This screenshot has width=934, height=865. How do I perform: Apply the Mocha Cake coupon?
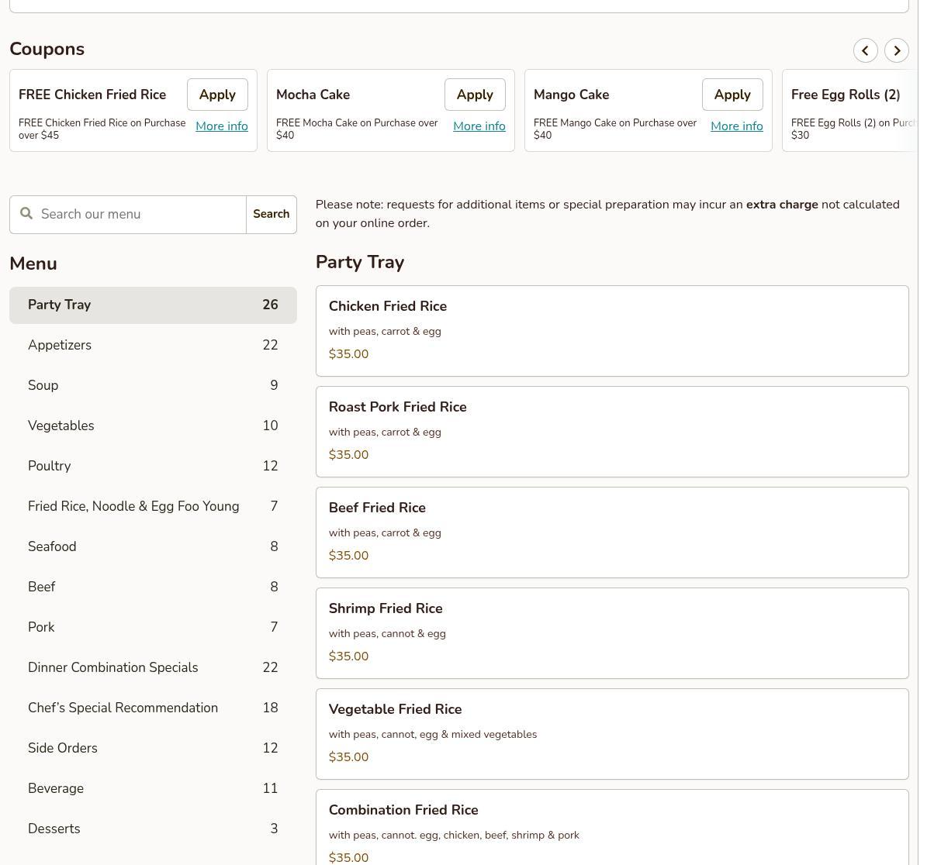tap(475, 95)
